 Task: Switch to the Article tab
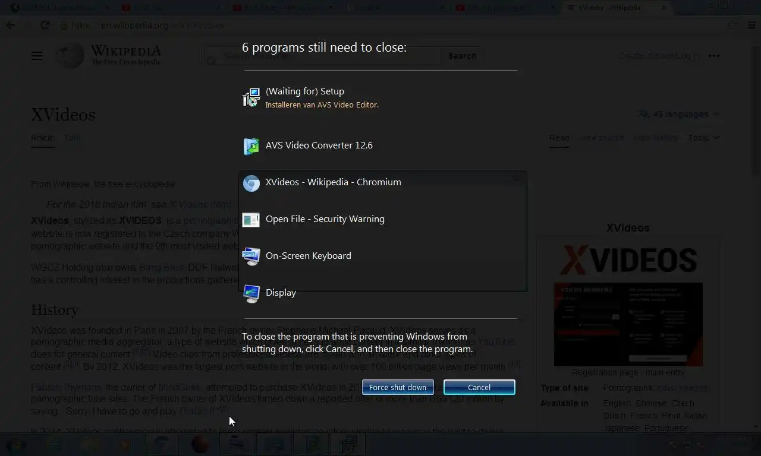pos(42,138)
